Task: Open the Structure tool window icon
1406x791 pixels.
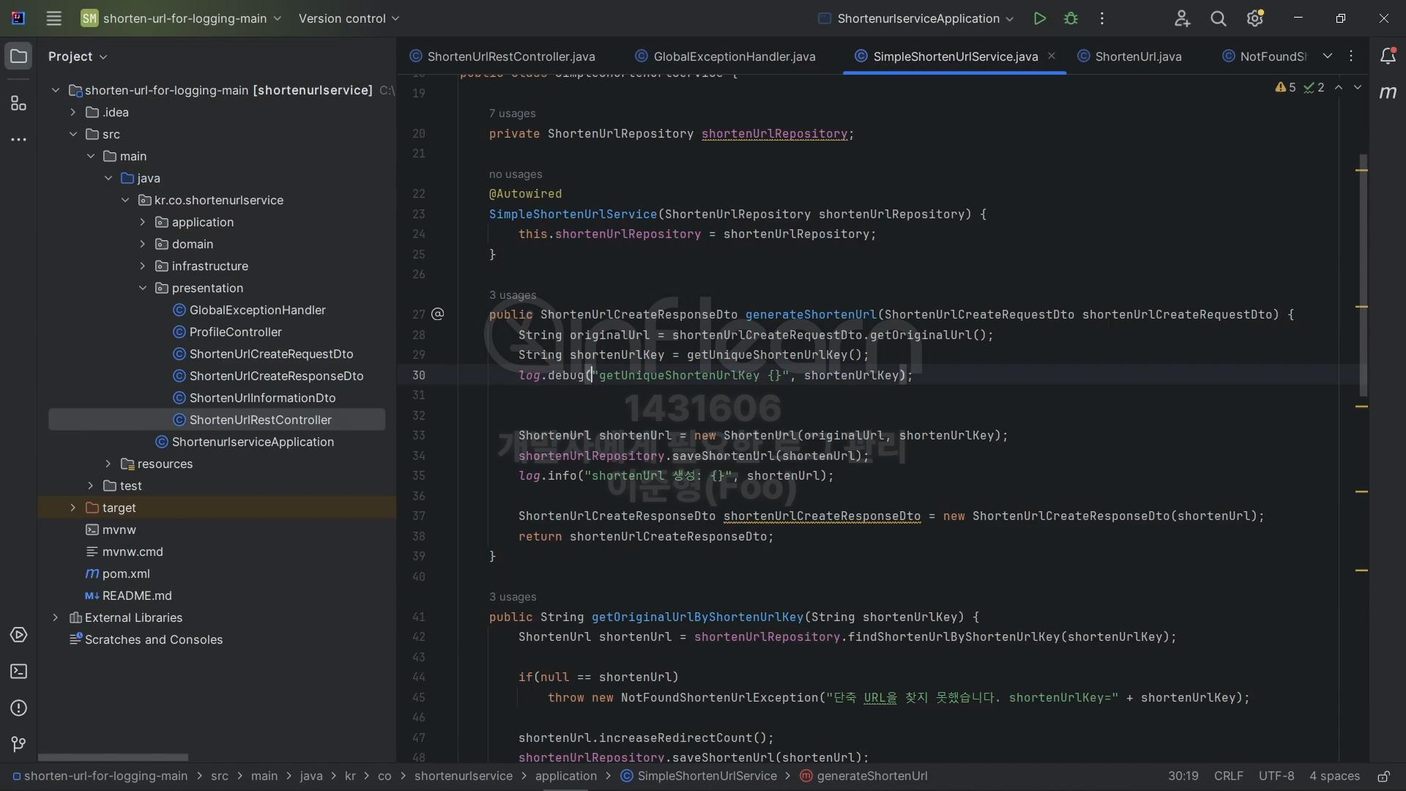Action: [x=18, y=103]
